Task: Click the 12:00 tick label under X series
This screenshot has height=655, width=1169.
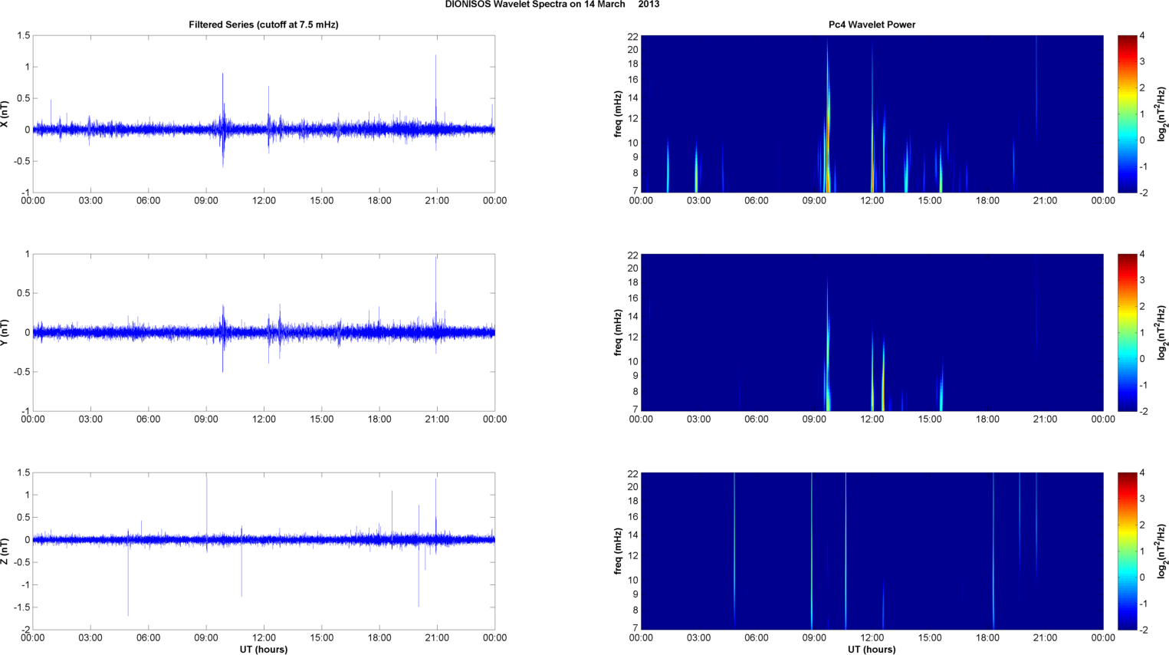Action: tap(264, 201)
